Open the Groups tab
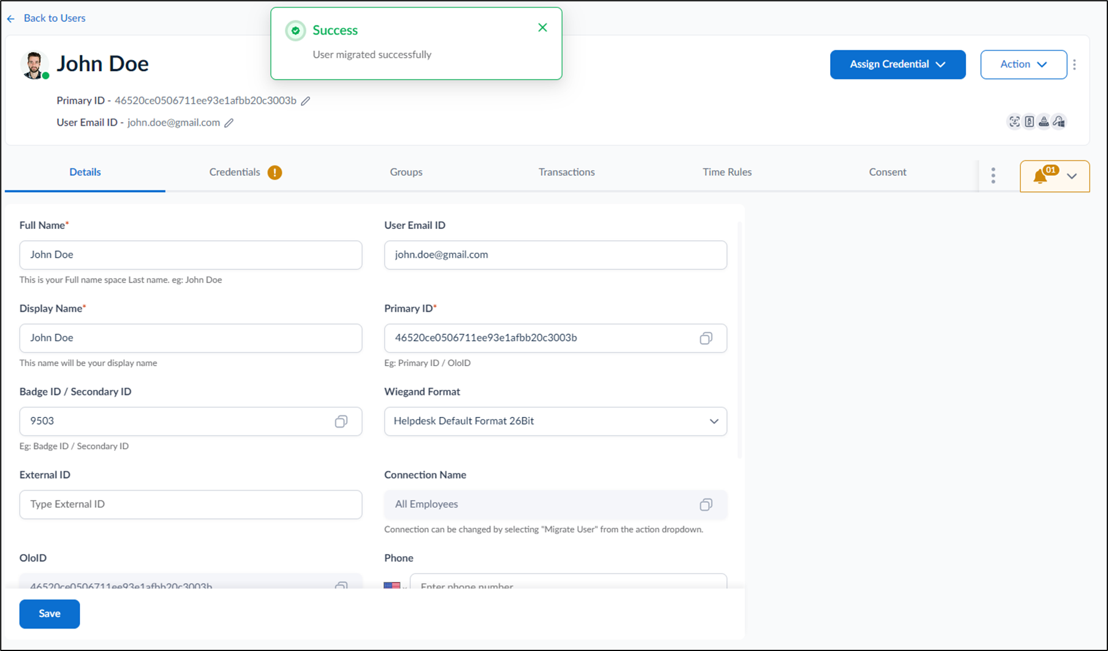This screenshot has width=1108, height=651. tap(406, 172)
